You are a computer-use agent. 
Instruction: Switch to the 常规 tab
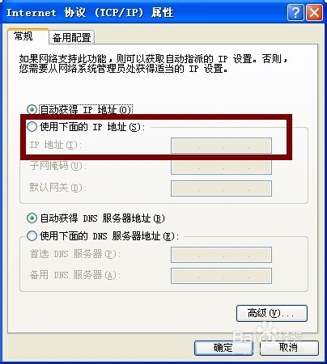tap(23, 36)
